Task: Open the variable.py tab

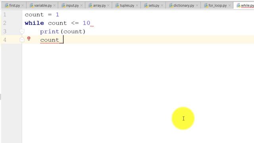Action: pyautogui.click(x=42, y=6)
